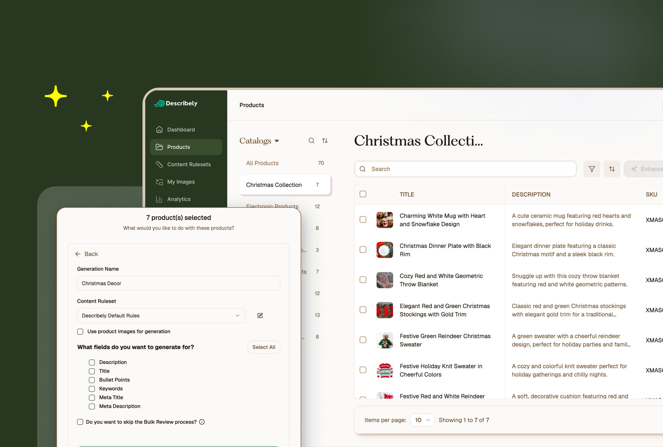Open the items per page dropdown
Viewport: 663px width, 447px height.
point(422,420)
